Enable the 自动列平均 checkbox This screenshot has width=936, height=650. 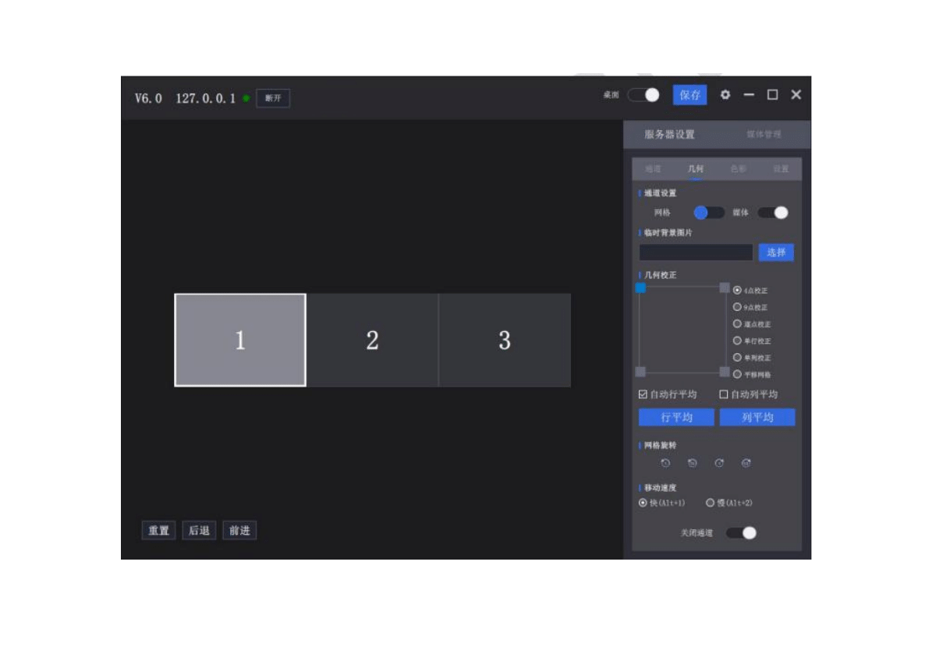[x=724, y=394]
